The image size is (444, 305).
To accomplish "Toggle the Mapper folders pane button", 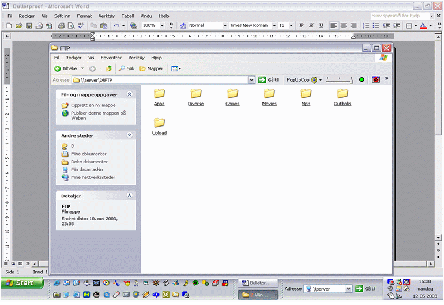I will click(x=151, y=68).
